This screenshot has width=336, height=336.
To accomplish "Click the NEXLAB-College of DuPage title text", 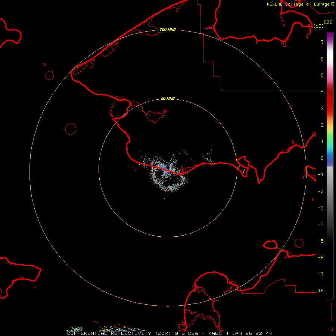I will pyautogui.click(x=298, y=4).
